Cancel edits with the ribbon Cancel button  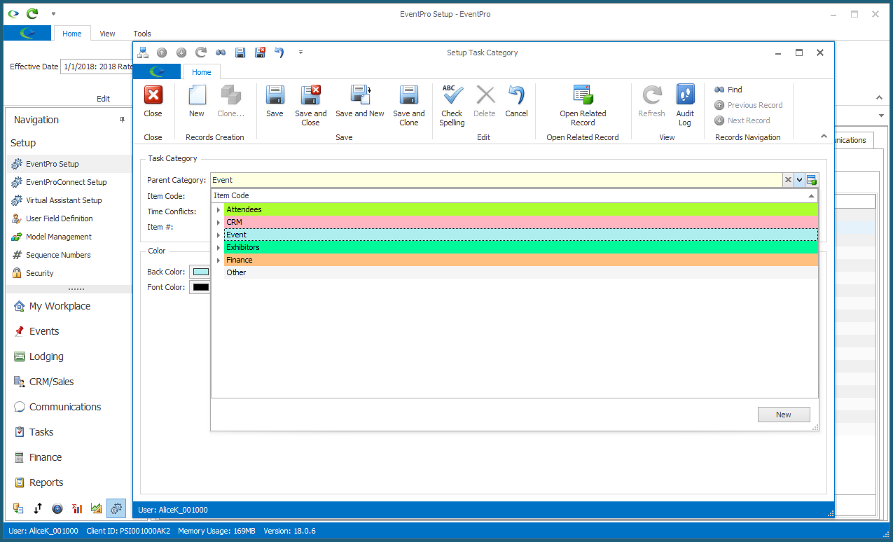pos(516,102)
